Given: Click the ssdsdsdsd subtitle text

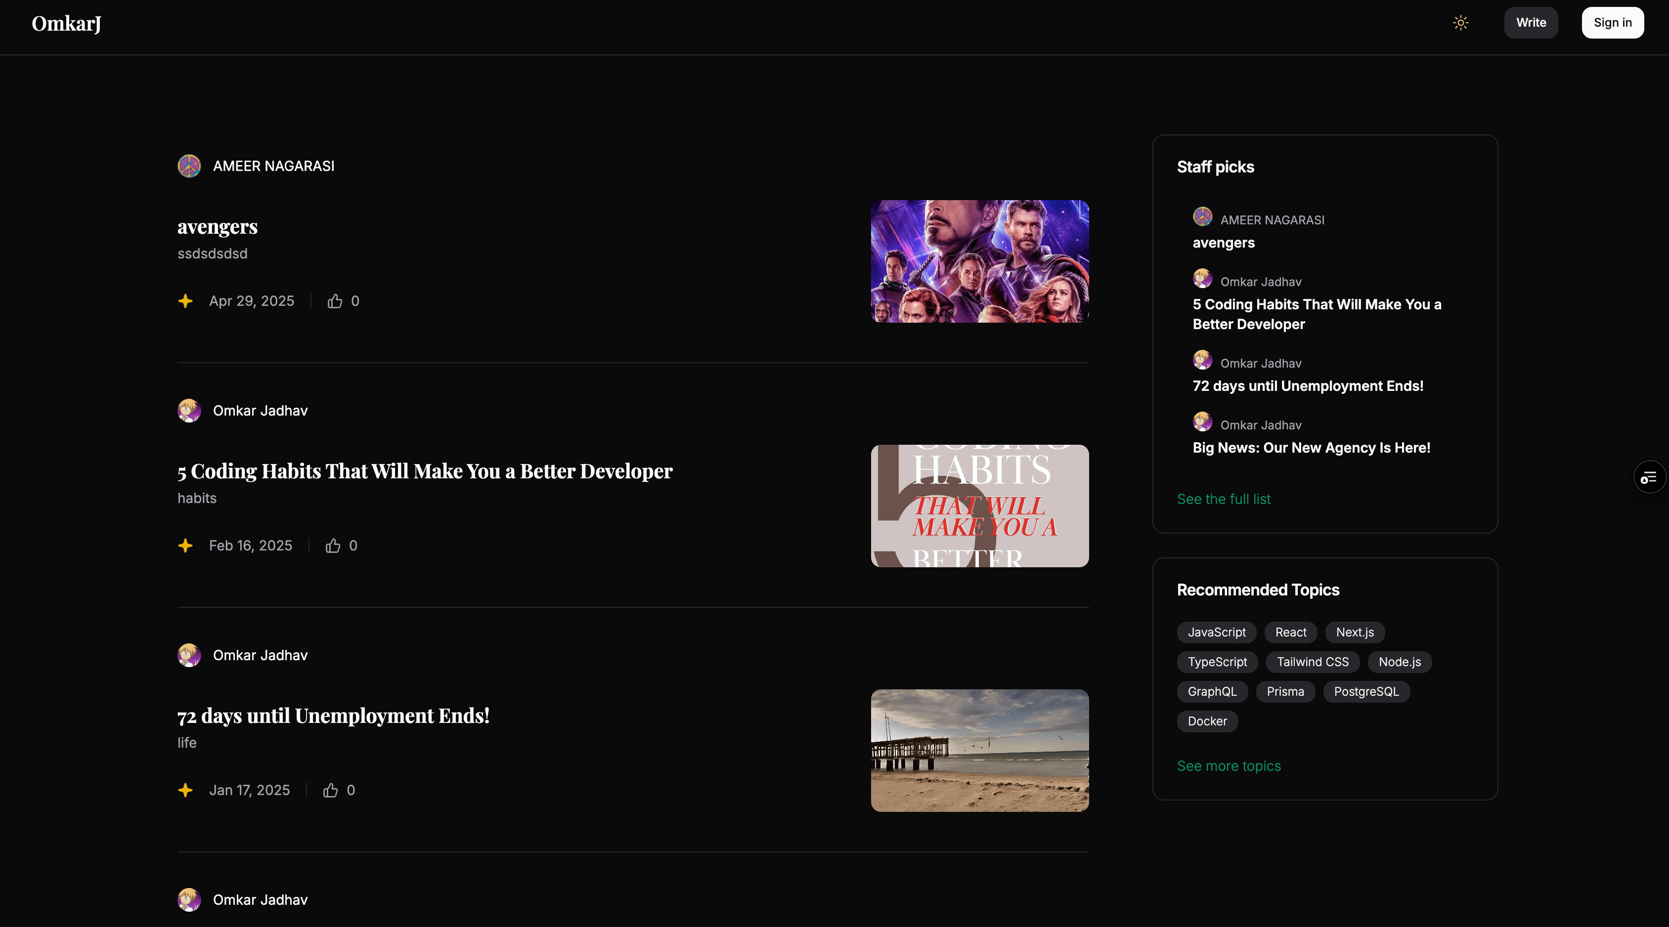Looking at the screenshot, I should tap(213, 253).
